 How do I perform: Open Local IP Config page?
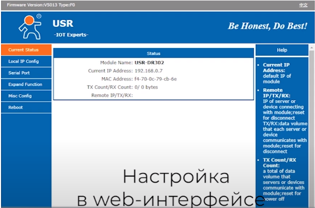tap(26, 61)
